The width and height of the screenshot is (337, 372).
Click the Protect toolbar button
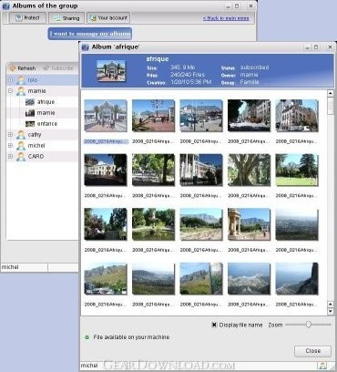pyautogui.click(x=27, y=18)
